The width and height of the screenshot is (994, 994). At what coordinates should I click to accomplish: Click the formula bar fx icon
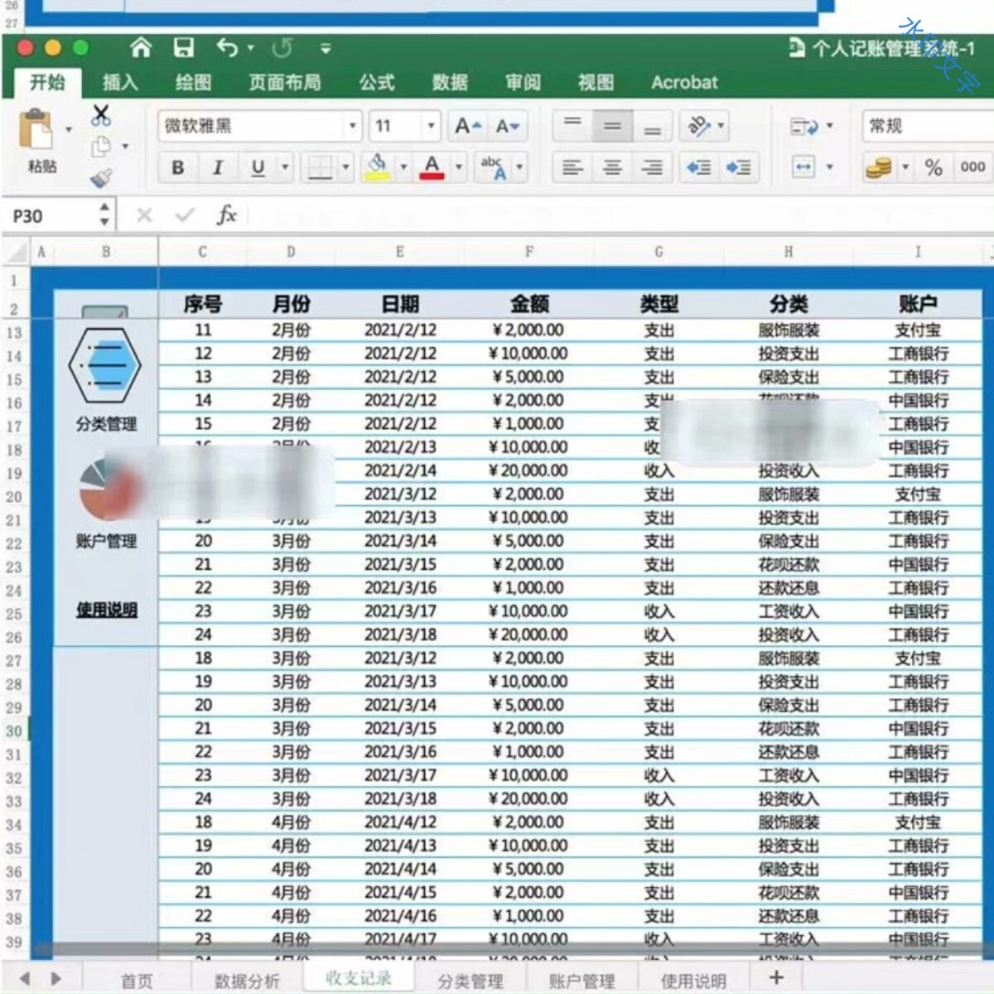coord(227,215)
